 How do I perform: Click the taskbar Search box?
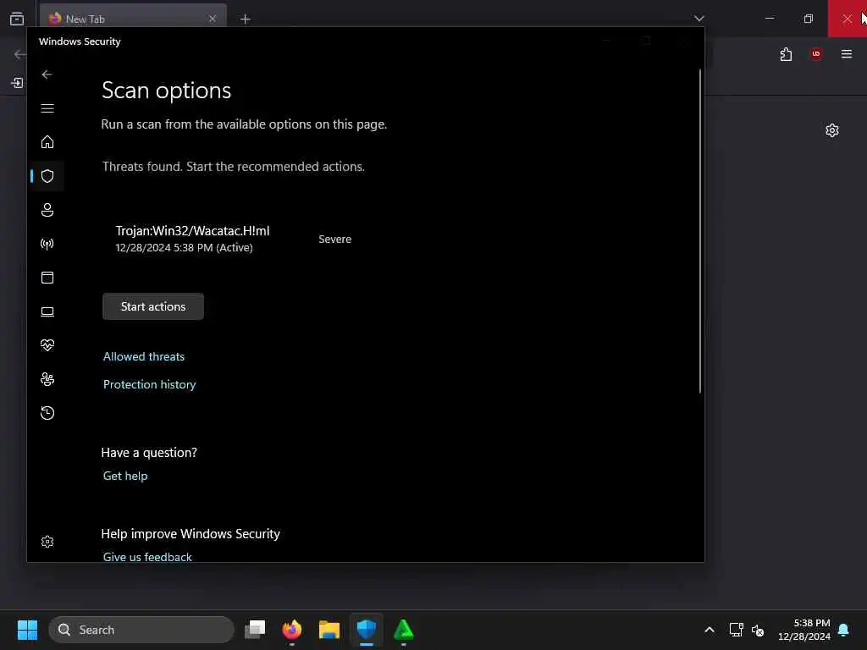(141, 630)
